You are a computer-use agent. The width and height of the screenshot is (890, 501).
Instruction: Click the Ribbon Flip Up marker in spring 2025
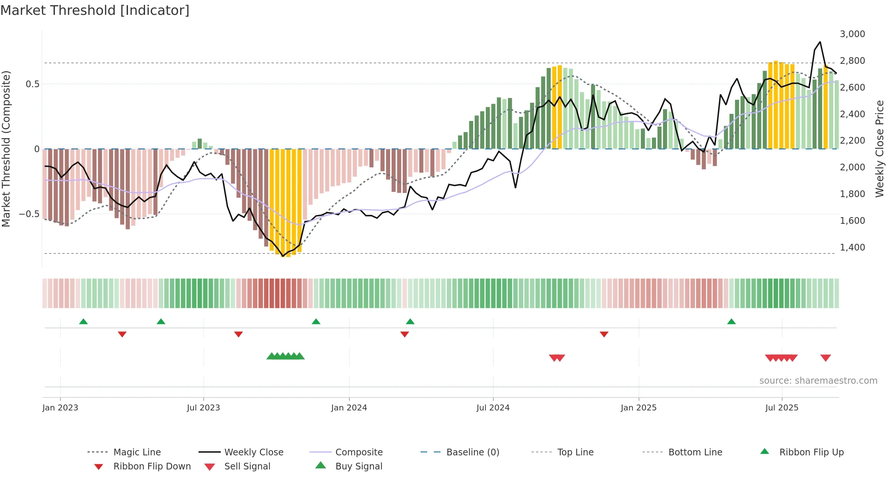tap(732, 321)
